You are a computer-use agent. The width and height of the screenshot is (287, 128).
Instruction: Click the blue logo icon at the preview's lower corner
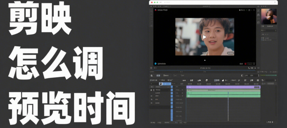pyautogui.click(x=156, y=63)
